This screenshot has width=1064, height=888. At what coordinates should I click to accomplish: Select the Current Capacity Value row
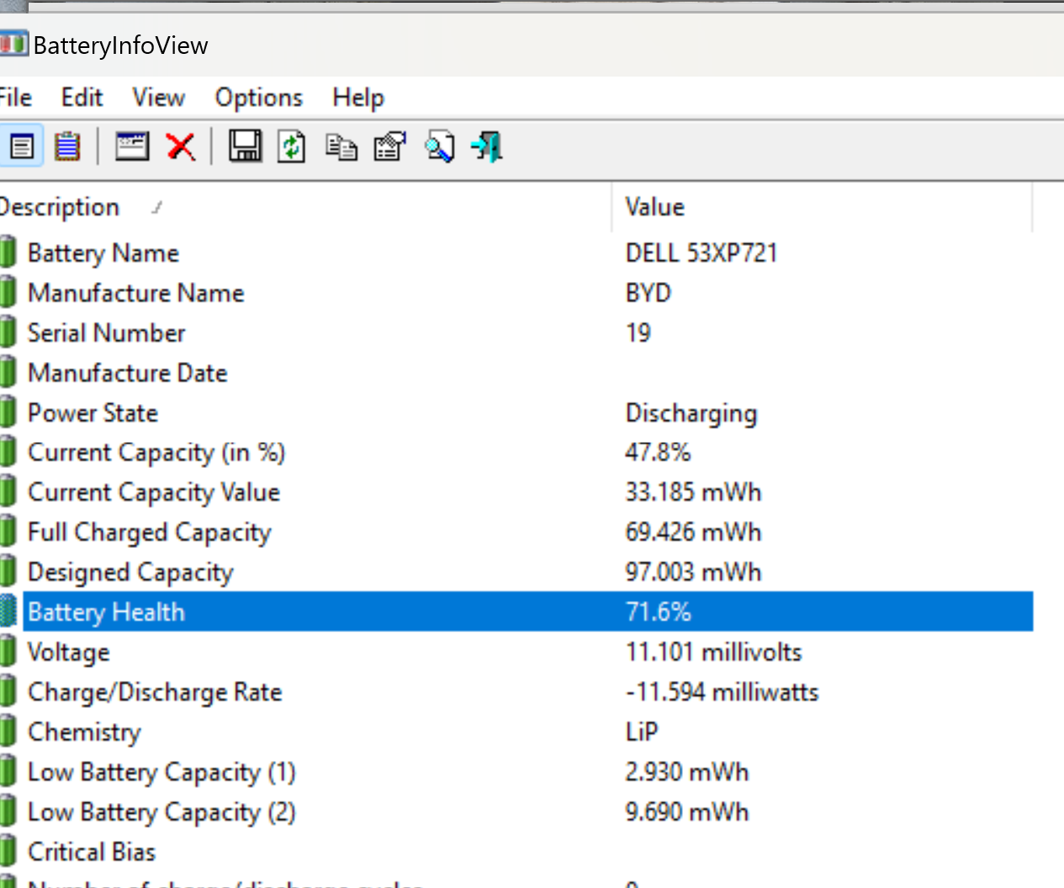click(516, 492)
